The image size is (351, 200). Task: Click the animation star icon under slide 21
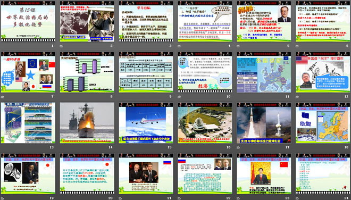pyautogui.click(x=120, y=198)
